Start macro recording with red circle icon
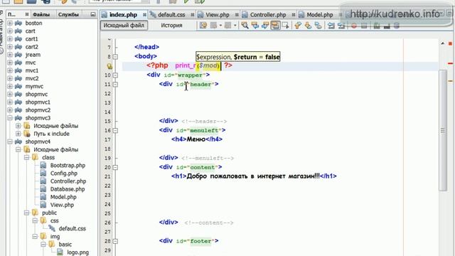Viewport: 455px width, 256px height. [354, 26]
